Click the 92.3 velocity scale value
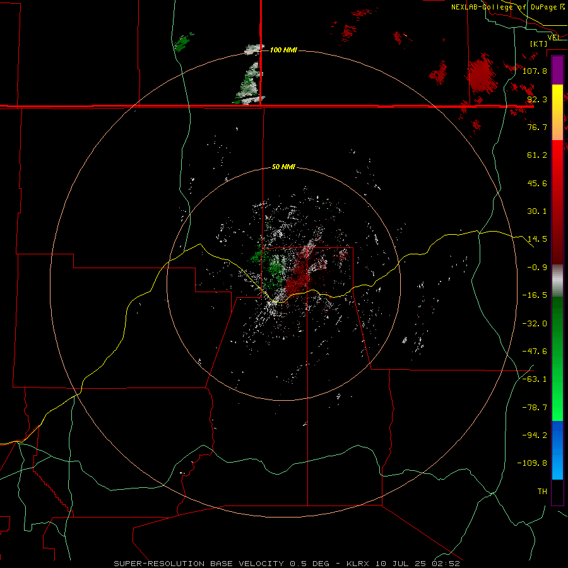This screenshot has height=568, width=568. pos(537,99)
